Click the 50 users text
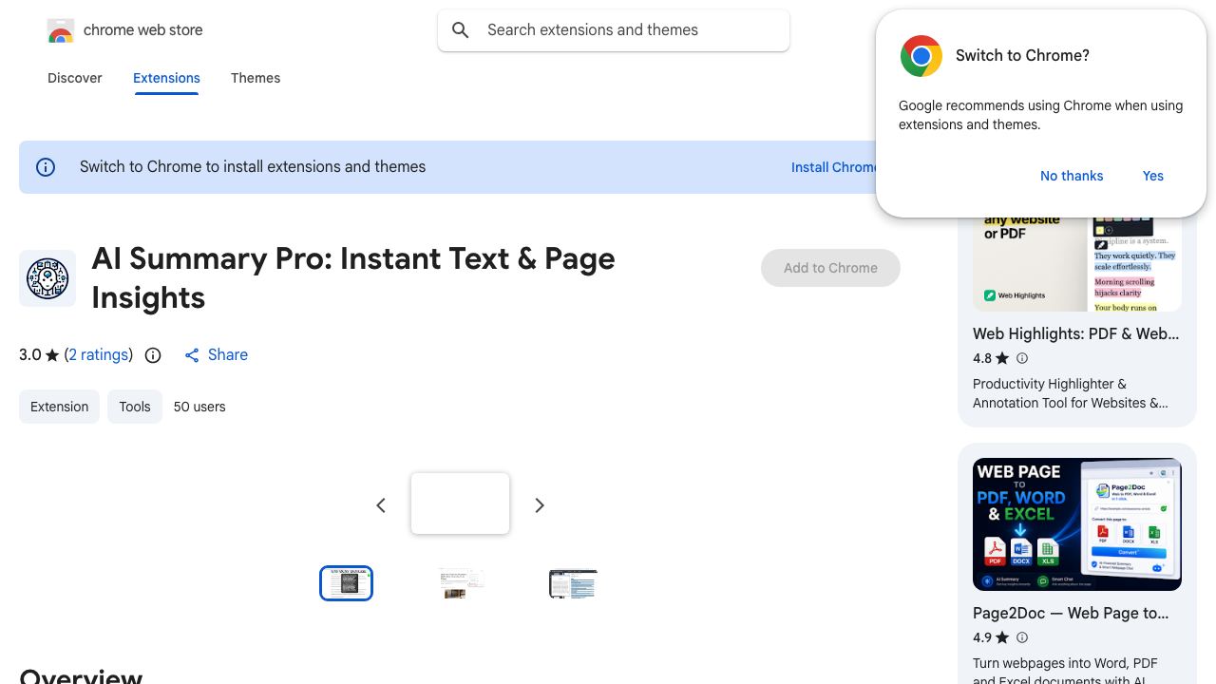The width and height of the screenshot is (1216, 684). pyautogui.click(x=199, y=407)
